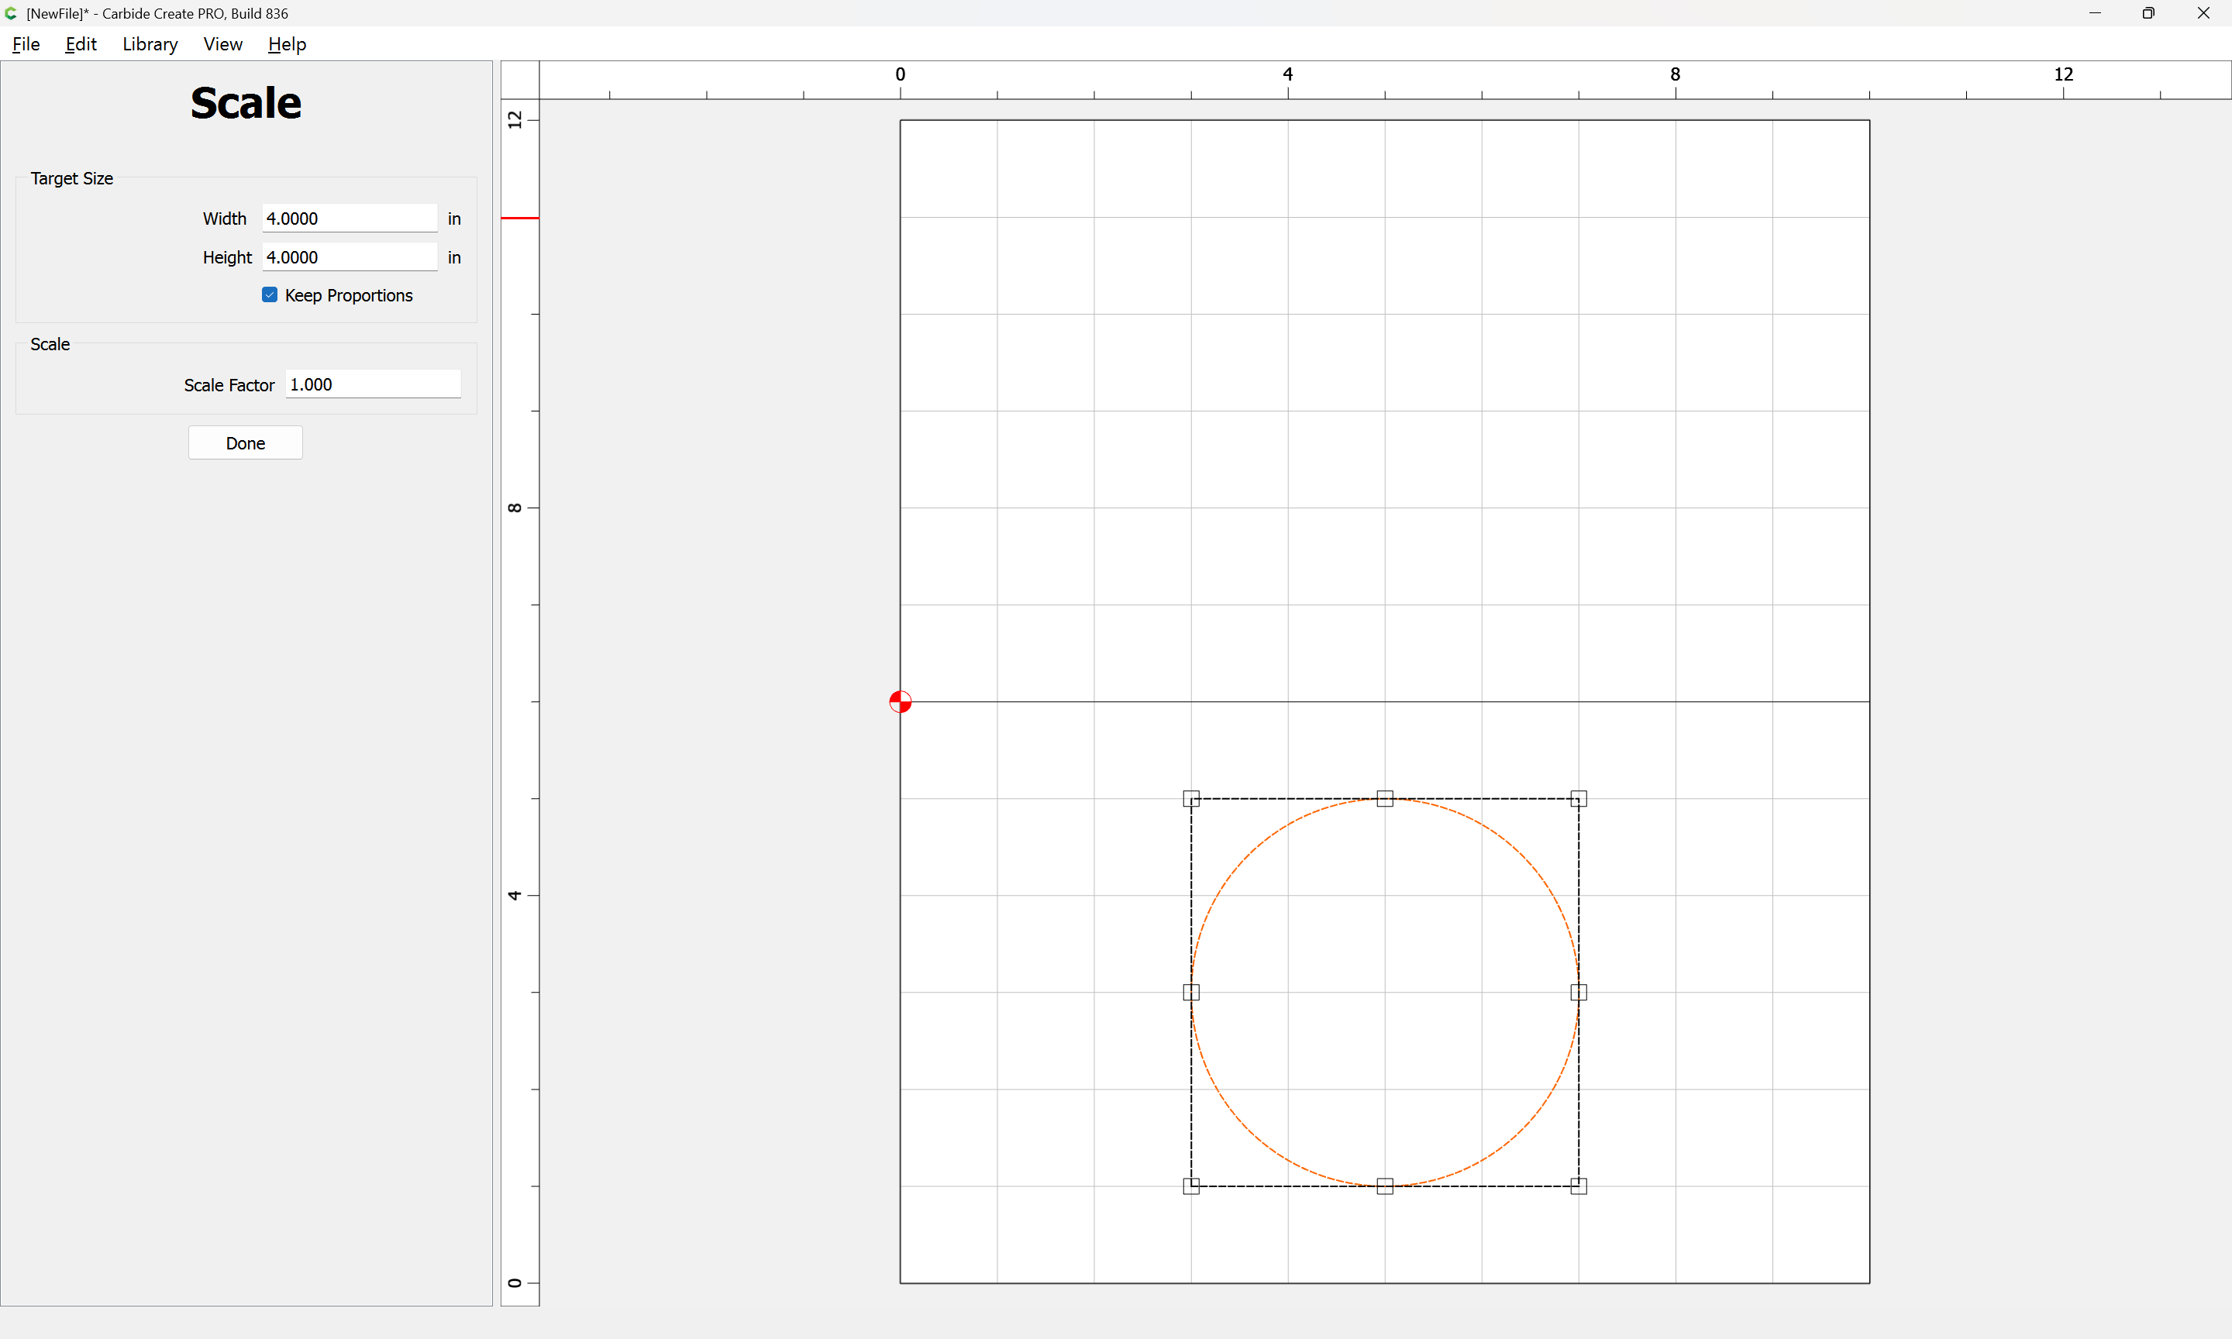The image size is (2232, 1339).
Task: Open the Help menu
Action: click(287, 44)
